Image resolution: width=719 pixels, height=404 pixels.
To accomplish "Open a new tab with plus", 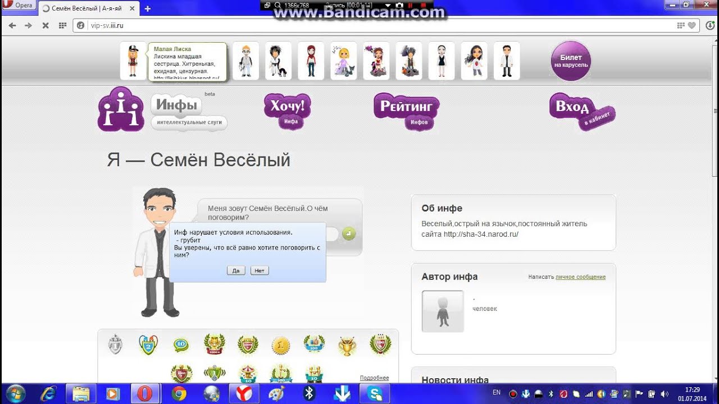I will [148, 8].
